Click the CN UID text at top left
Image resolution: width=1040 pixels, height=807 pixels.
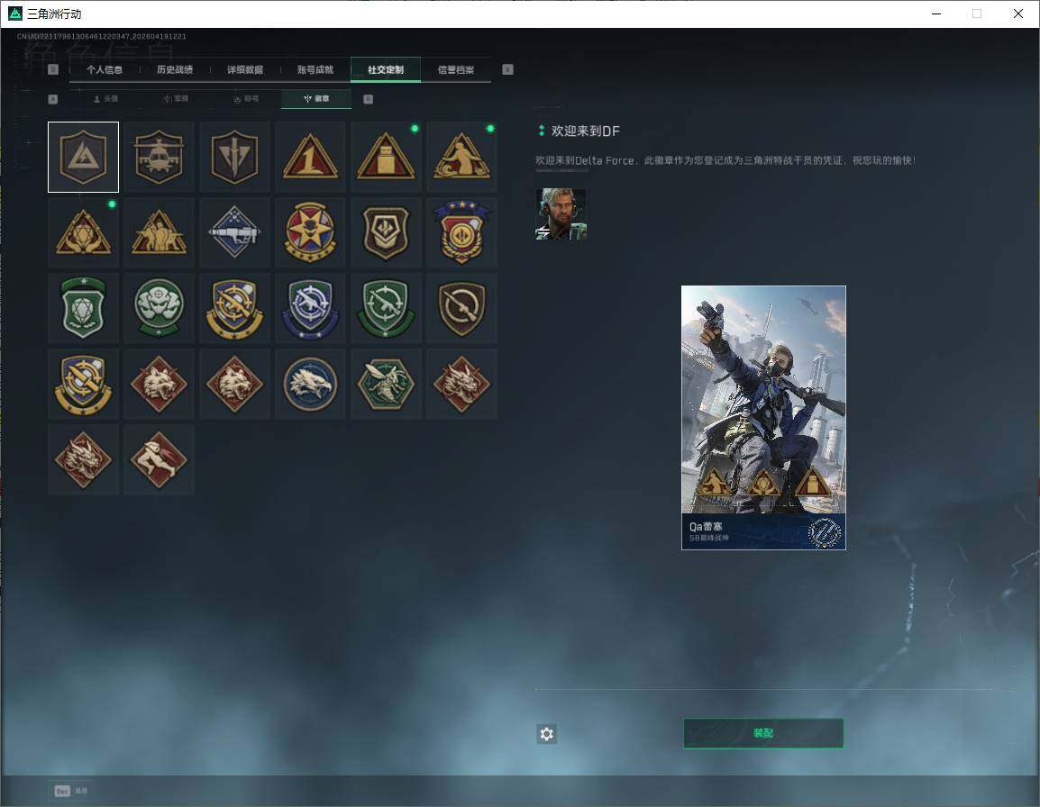point(102,36)
